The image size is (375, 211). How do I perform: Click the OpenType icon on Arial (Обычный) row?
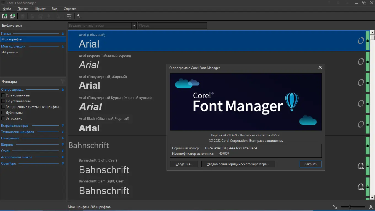[361, 41]
